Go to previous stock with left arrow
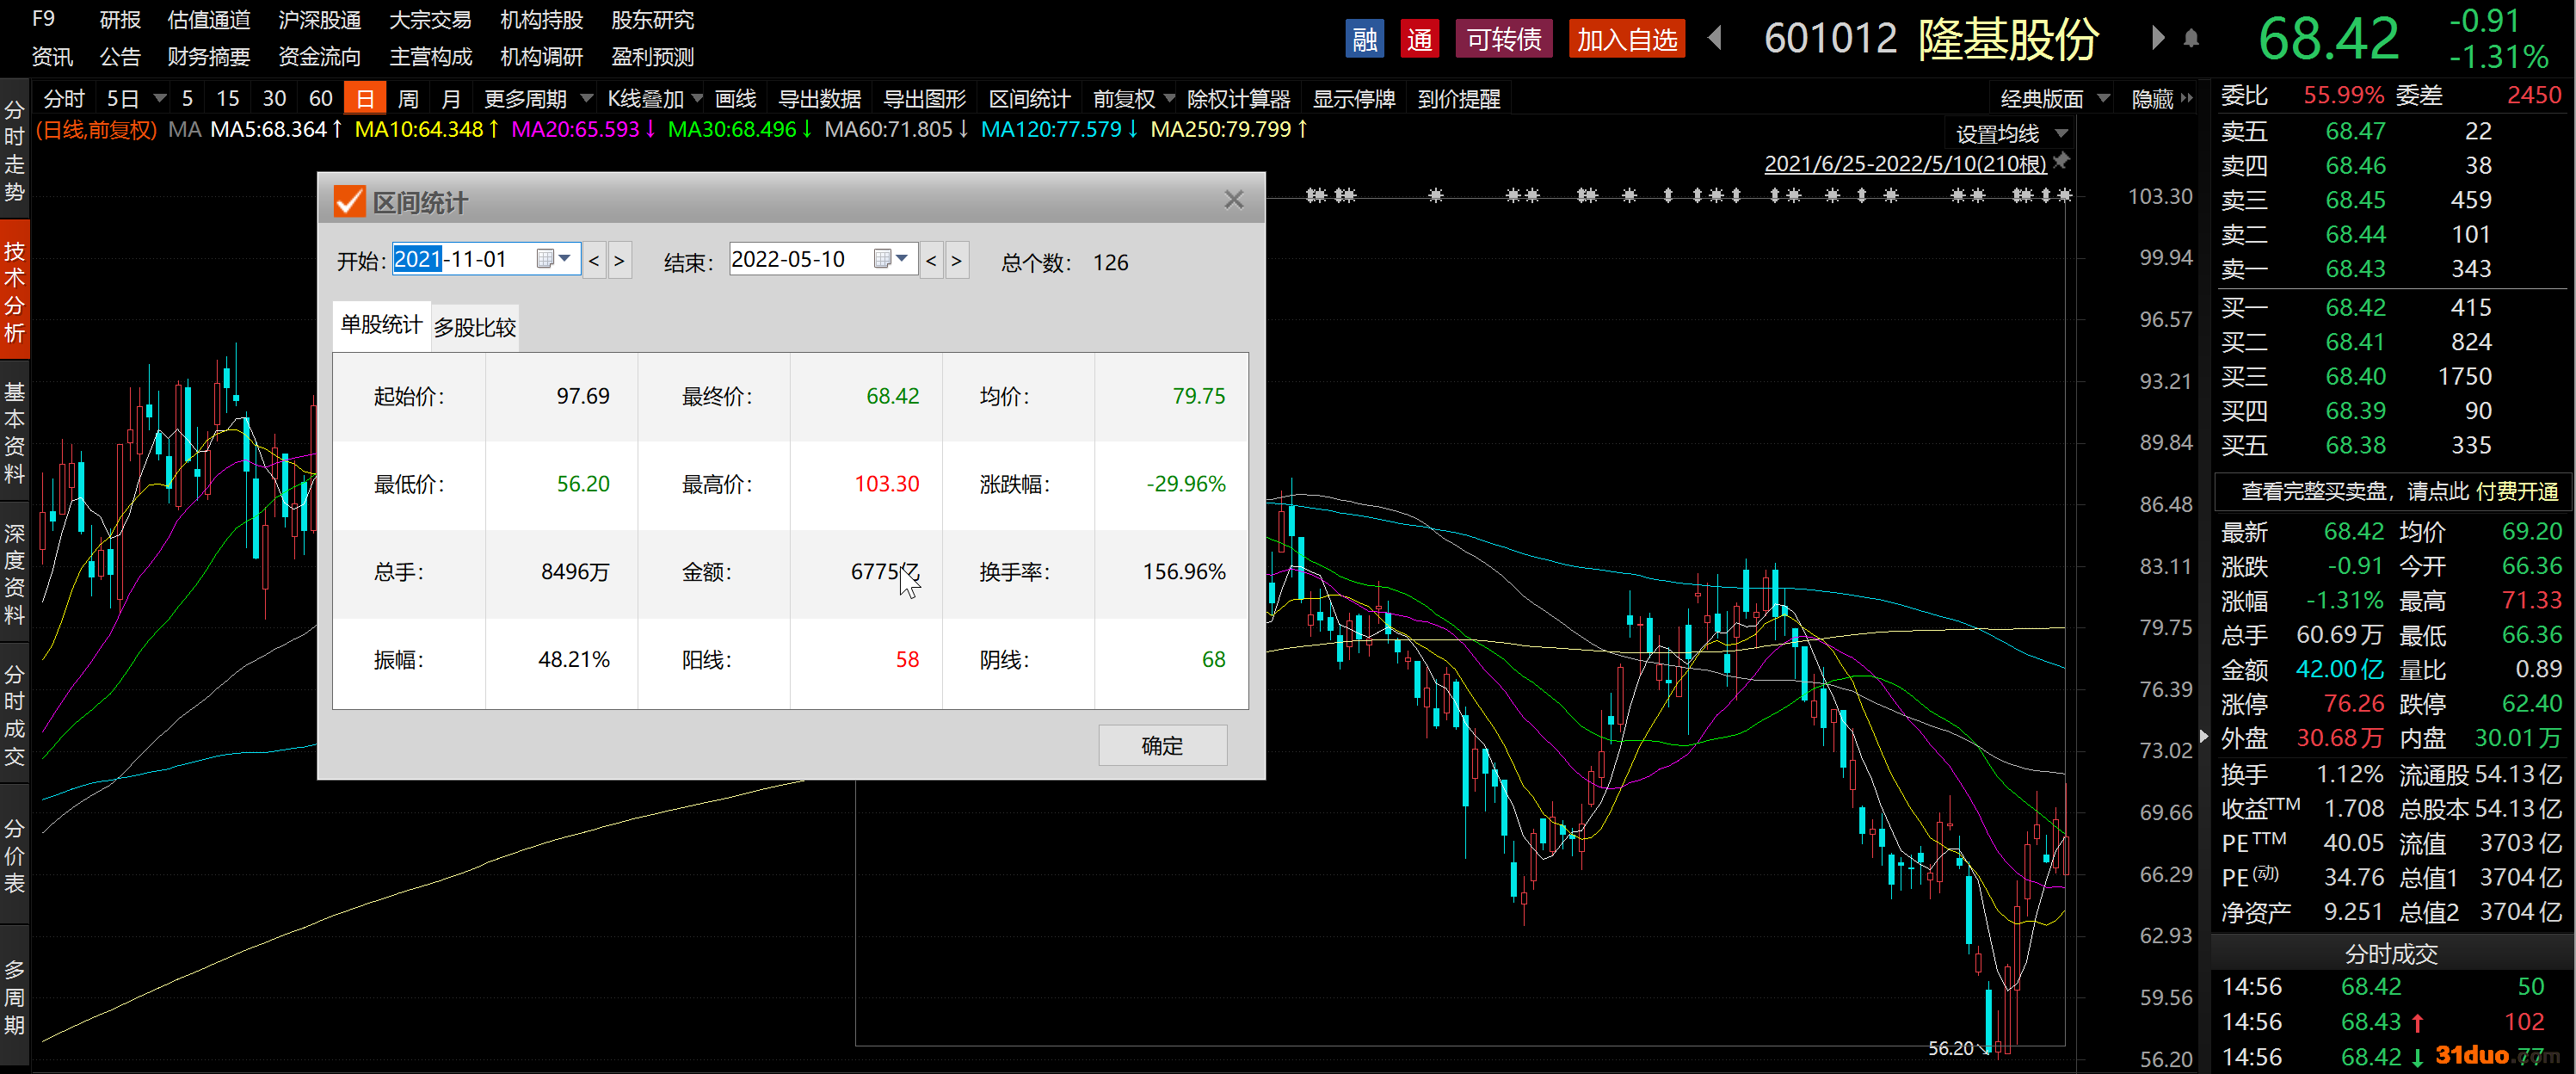The height and width of the screenshot is (1074, 2576). (1715, 39)
